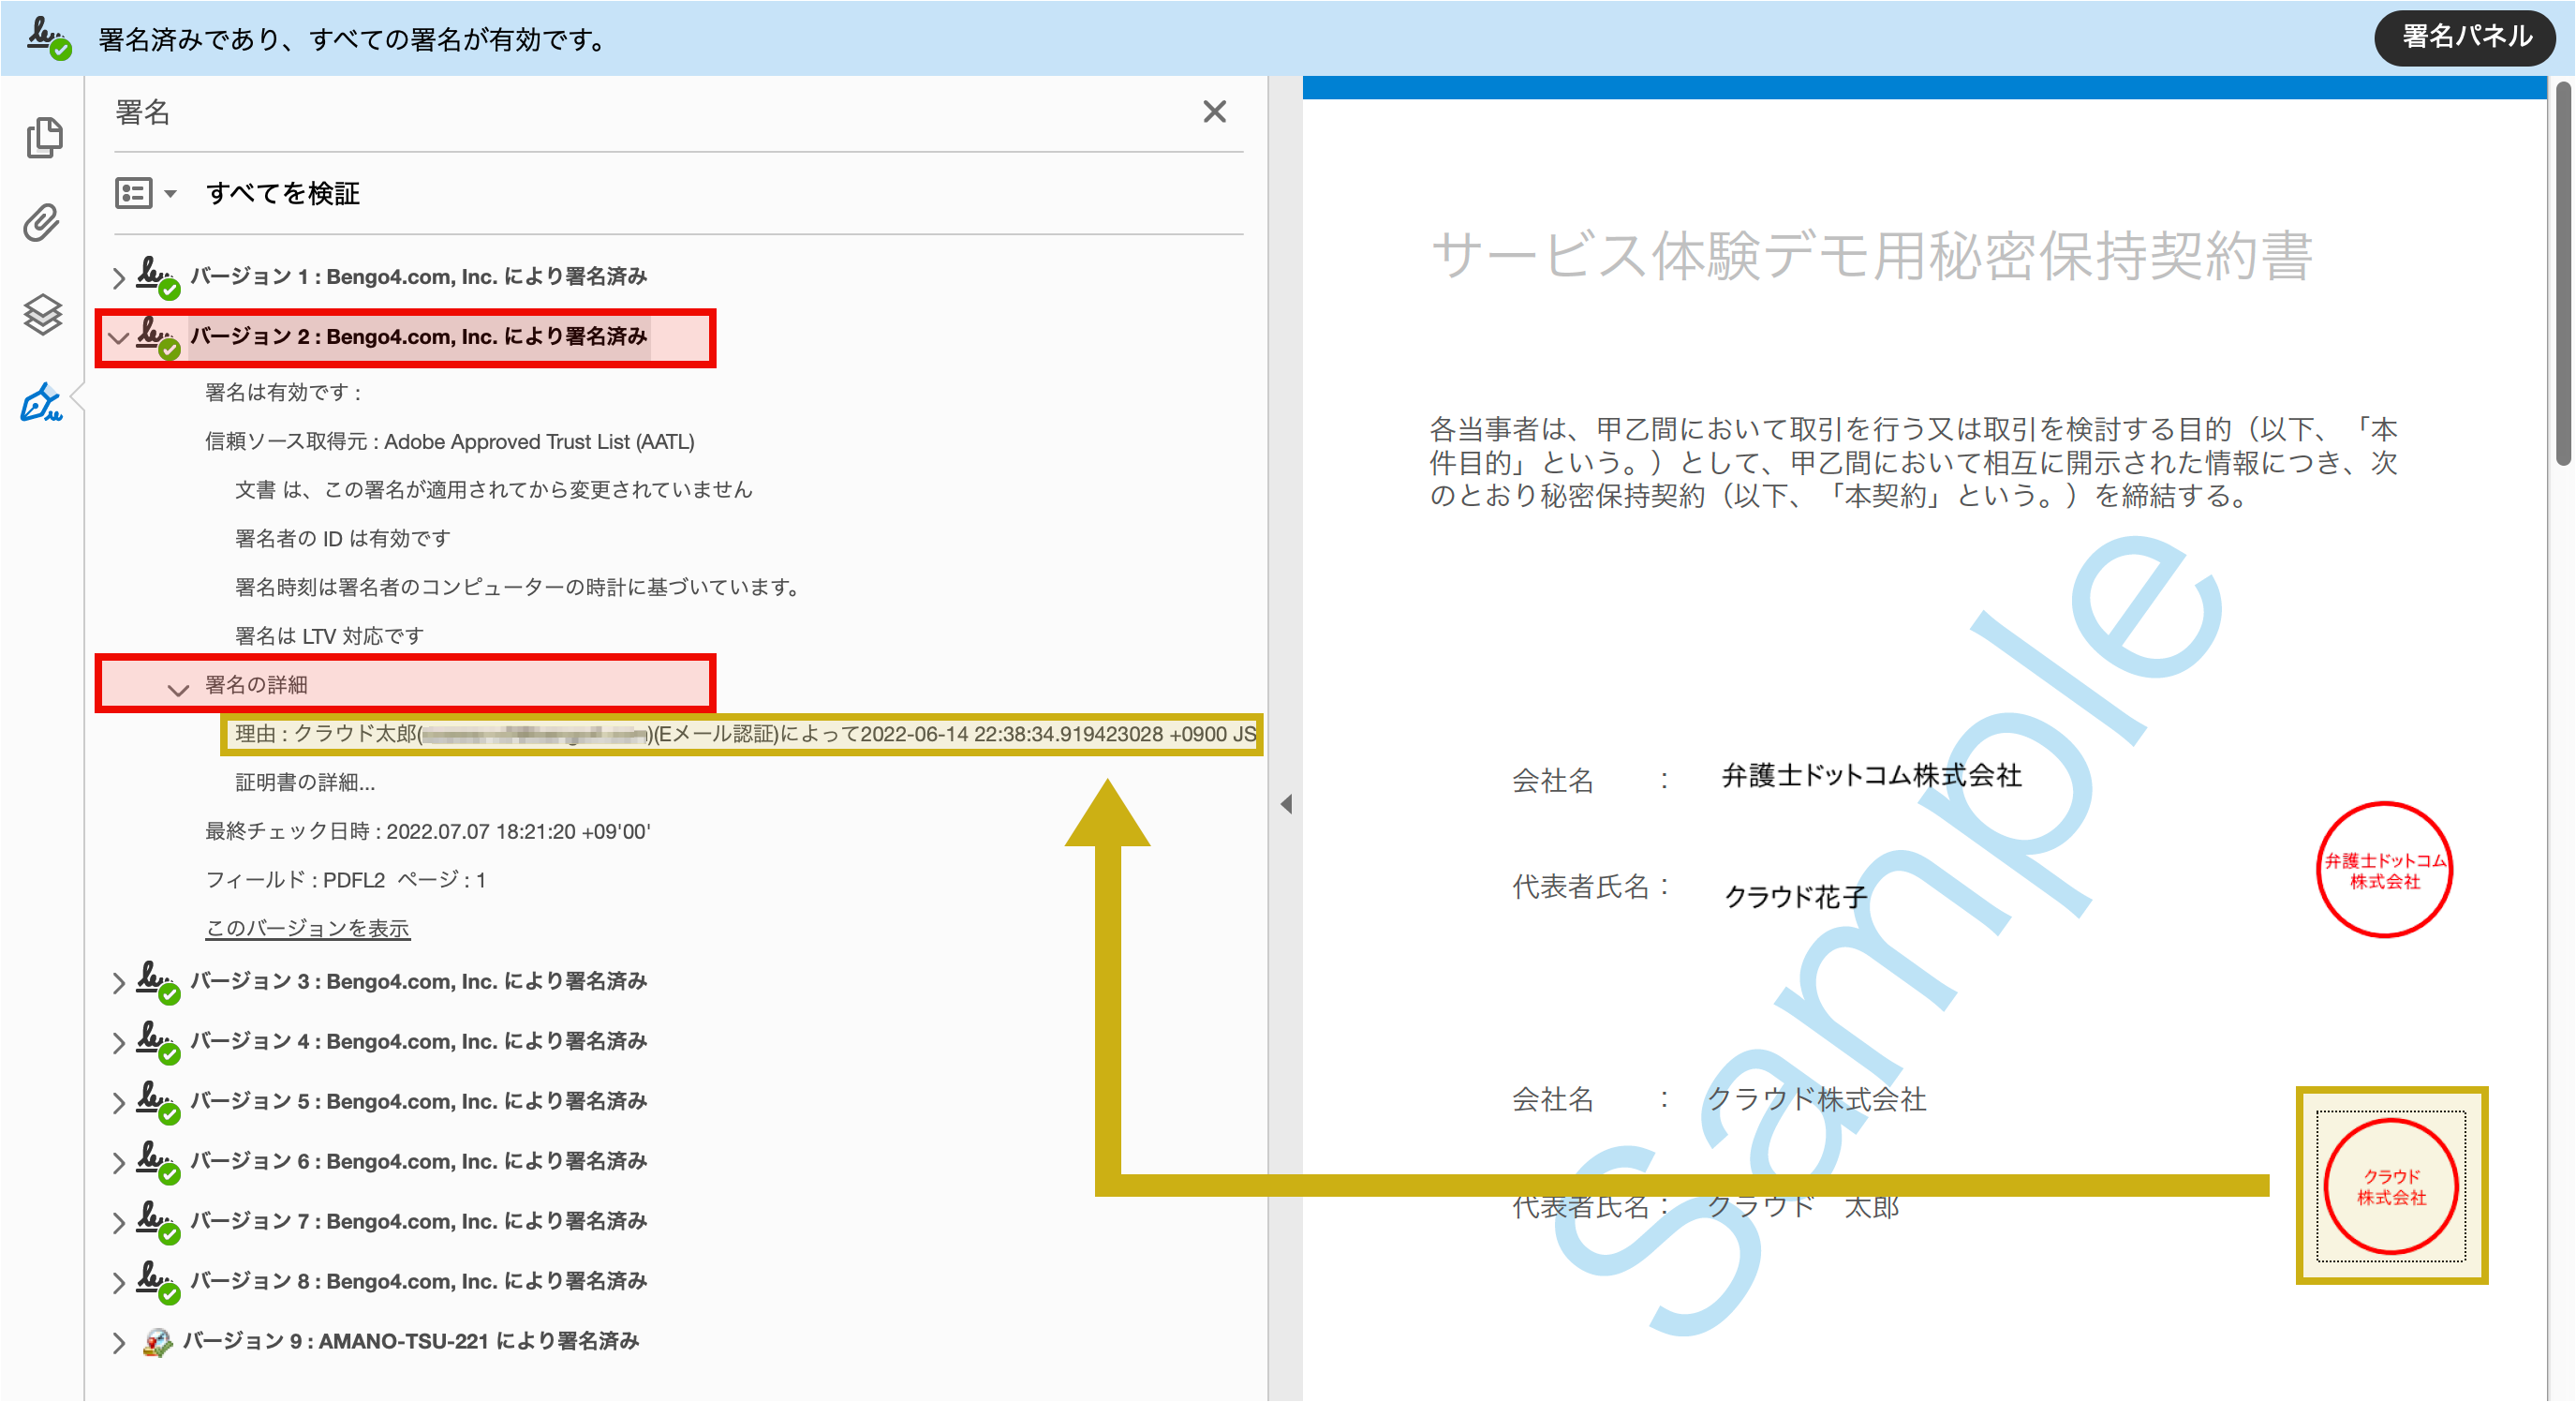
Task: Click the バージョン 5 signature icon
Action: pos(158,1102)
